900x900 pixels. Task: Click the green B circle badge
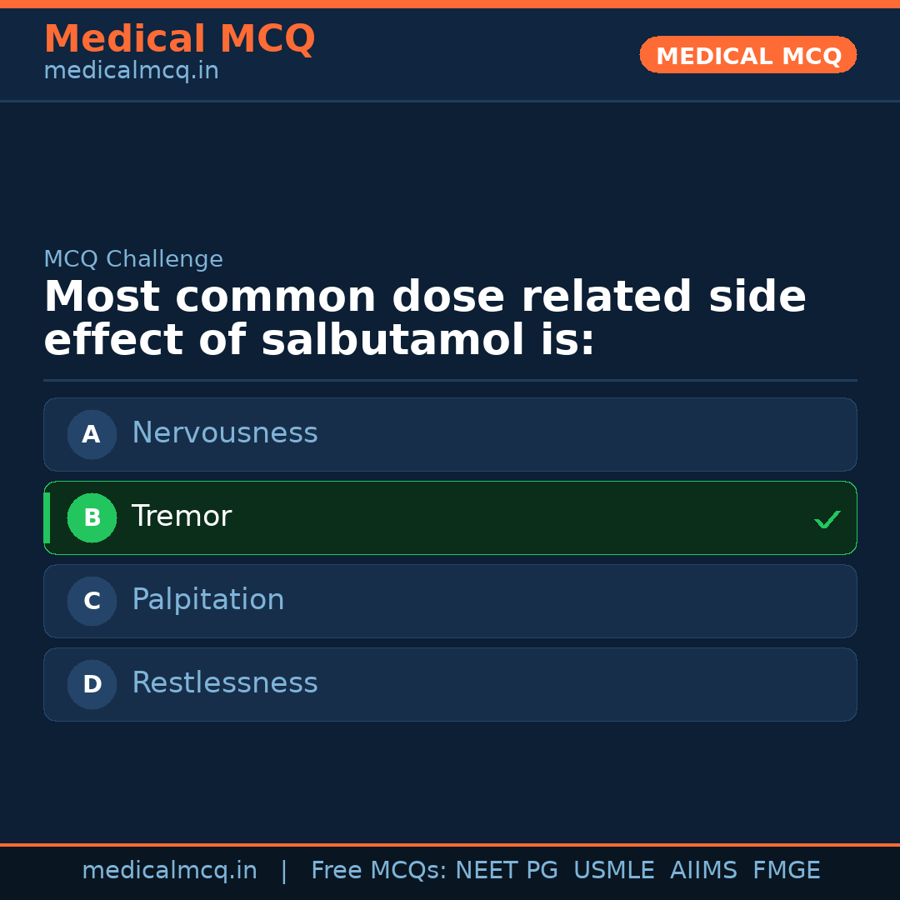[x=92, y=517]
